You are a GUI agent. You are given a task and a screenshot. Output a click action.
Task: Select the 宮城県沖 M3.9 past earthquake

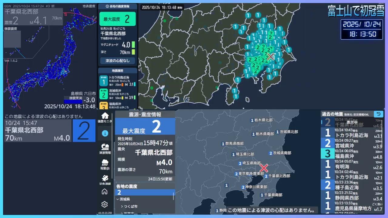(x=352, y=143)
